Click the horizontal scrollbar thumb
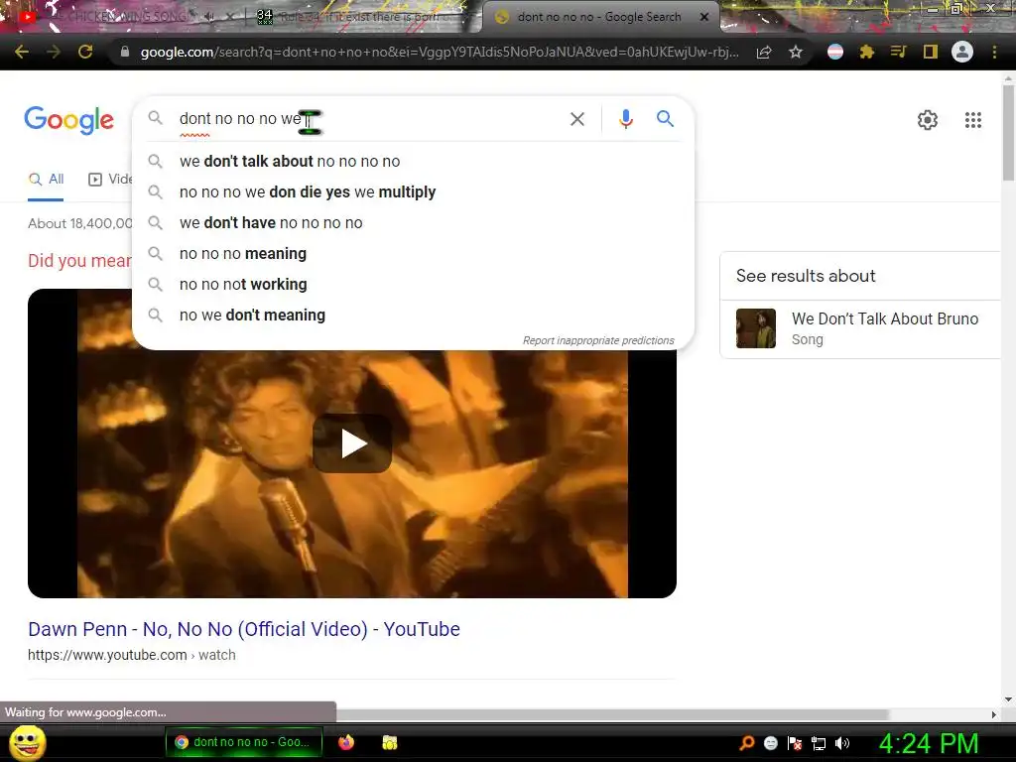This screenshot has height=762, width=1016. coord(612,714)
